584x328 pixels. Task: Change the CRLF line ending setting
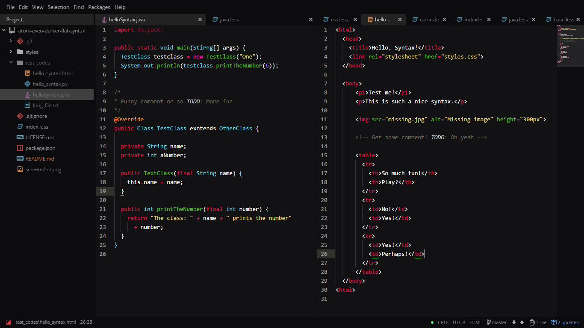(443, 322)
